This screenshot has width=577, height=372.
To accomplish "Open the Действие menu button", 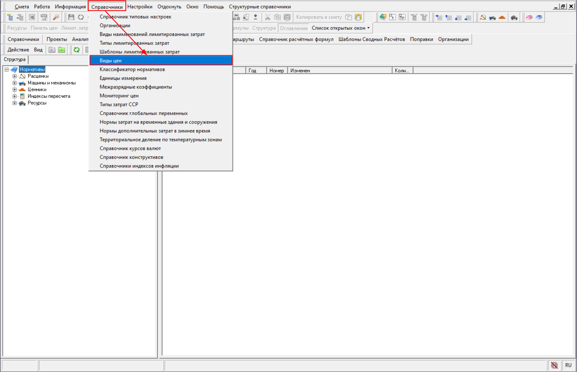I will 18,50.
